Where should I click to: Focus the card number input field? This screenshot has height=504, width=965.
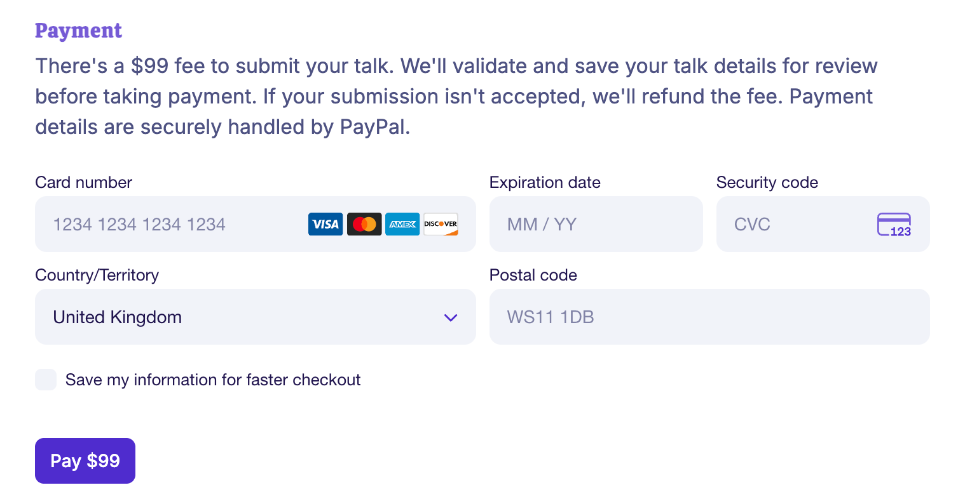pos(256,224)
